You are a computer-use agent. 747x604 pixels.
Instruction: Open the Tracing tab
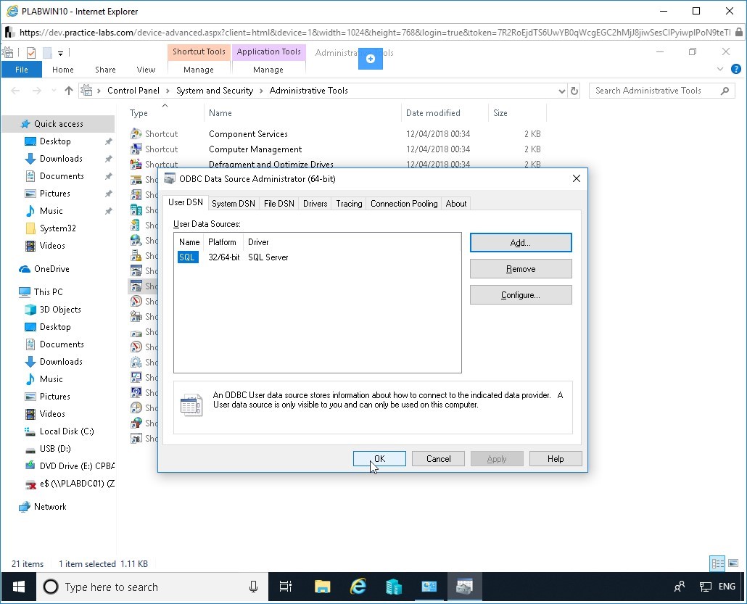[x=349, y=204]
